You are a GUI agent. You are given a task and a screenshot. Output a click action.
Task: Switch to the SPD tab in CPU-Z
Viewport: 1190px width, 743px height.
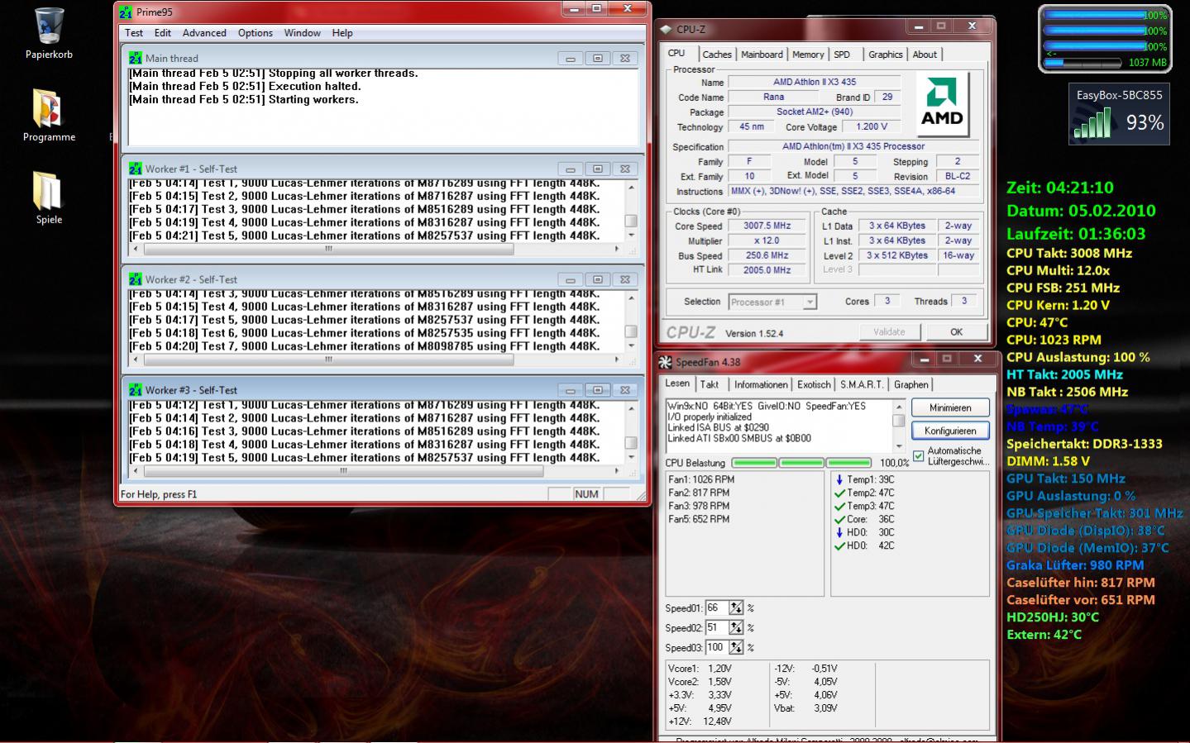tap(842, 55)
